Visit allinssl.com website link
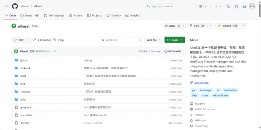The width and height of the screenshot is (261, 130). point(202,83)
